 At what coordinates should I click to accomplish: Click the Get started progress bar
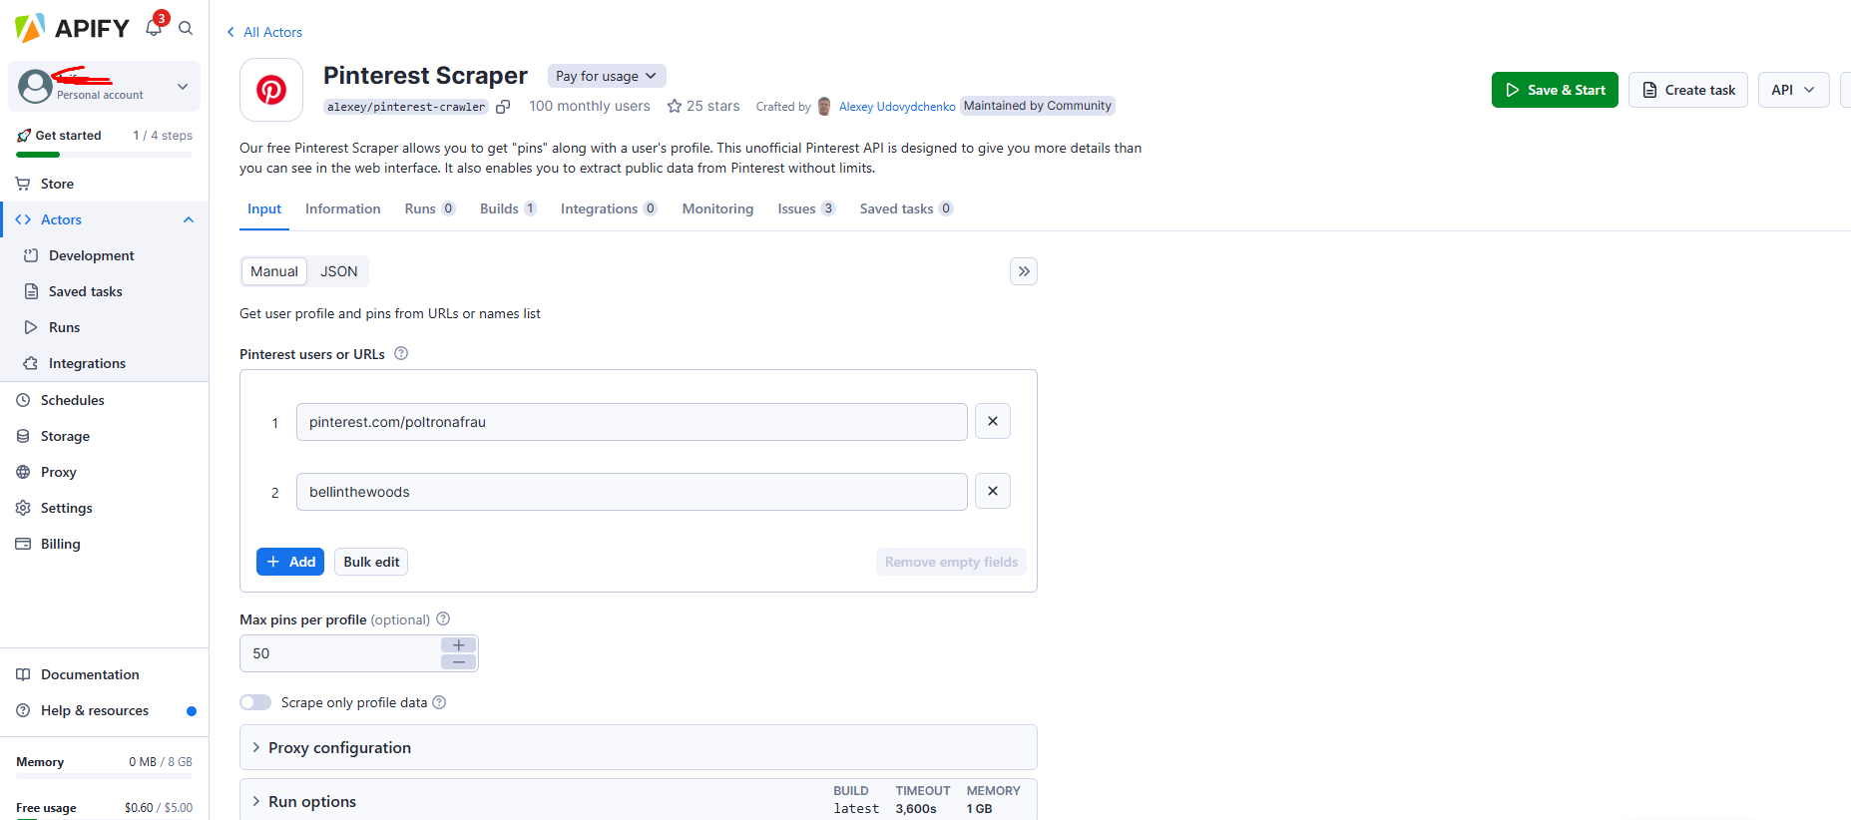point(104,155)
